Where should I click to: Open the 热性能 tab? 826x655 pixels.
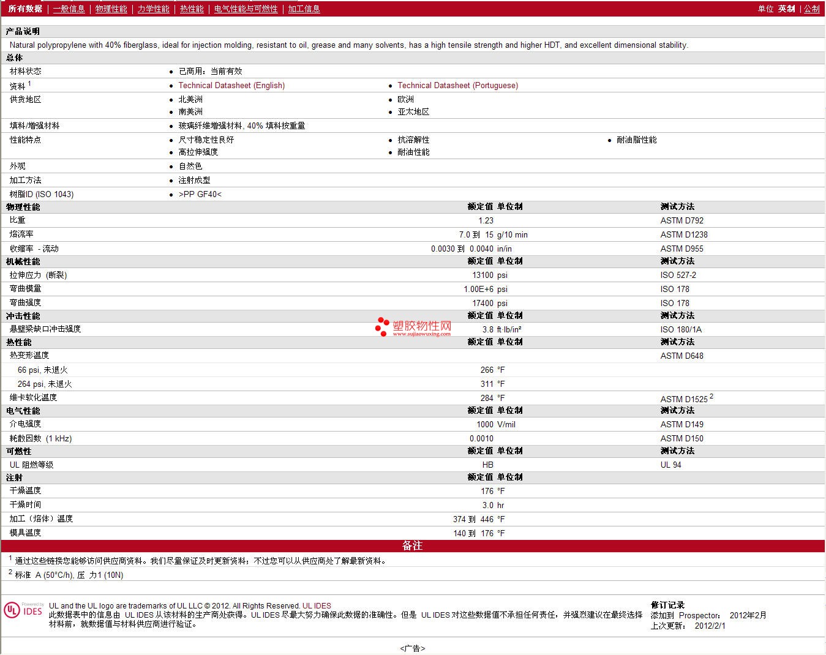[192, 9]
